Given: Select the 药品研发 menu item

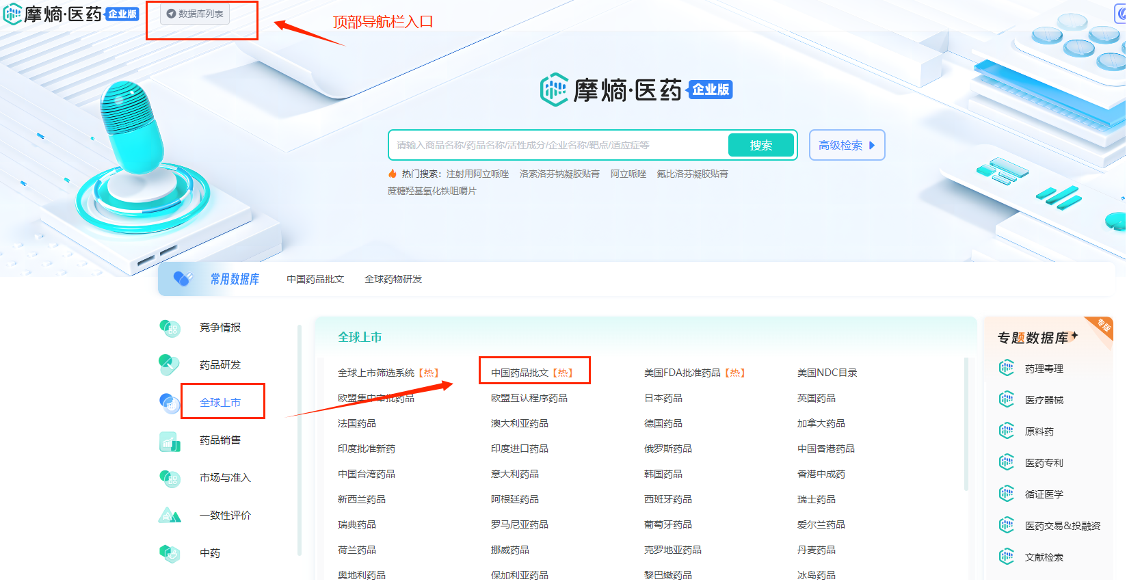Looking at the screenshot, I should pyautogui.click(x=220, y=365).
